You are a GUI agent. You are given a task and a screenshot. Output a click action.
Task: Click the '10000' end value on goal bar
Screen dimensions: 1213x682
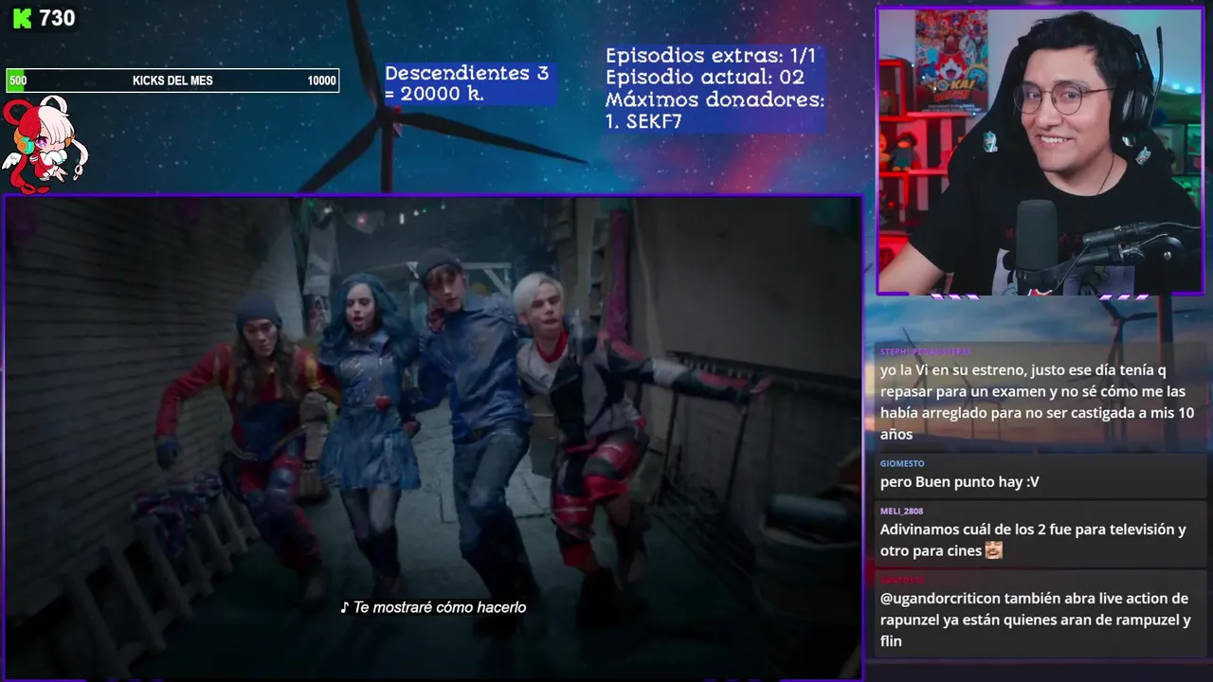coord(321,81)
